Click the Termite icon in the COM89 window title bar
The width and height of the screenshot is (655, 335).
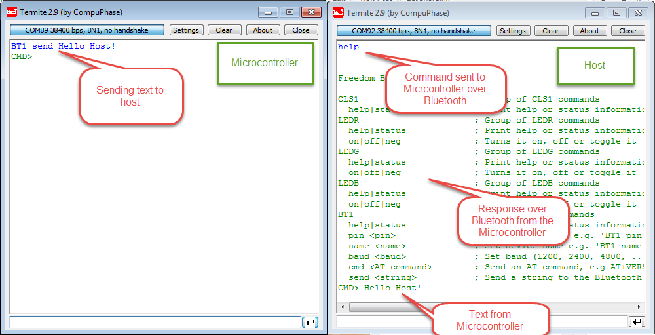coord(12,12)
